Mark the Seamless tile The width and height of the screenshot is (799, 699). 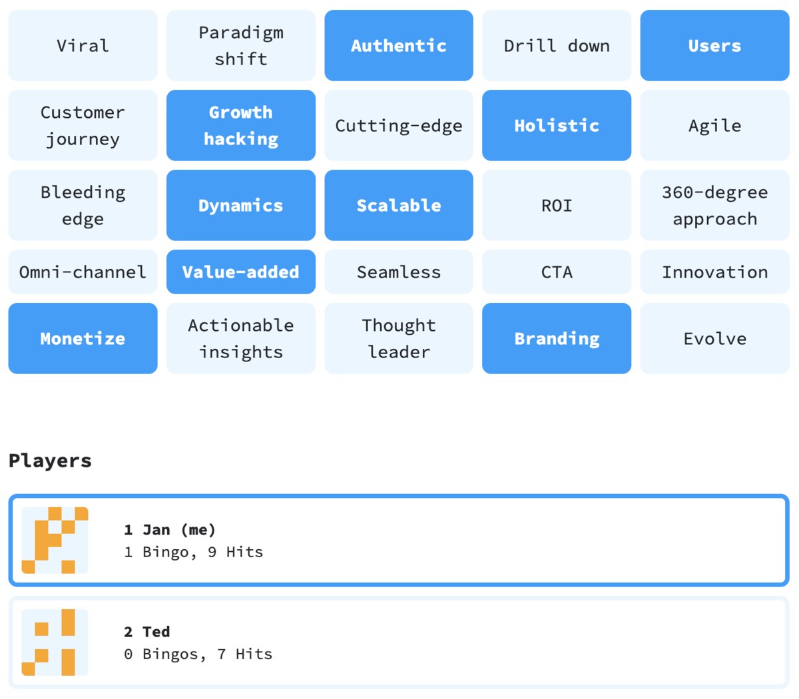[398, 272]
